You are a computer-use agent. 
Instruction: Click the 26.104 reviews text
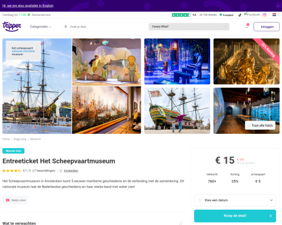[x=208, y=15]
